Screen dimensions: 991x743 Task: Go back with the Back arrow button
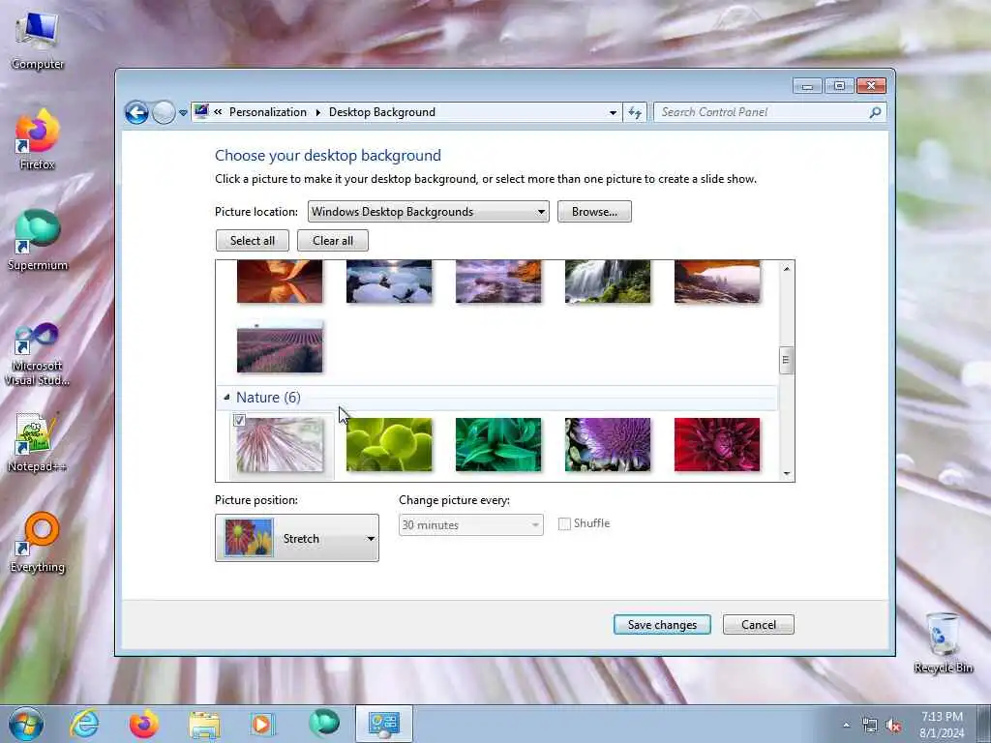pyautogui.click(x=136, y=112)
